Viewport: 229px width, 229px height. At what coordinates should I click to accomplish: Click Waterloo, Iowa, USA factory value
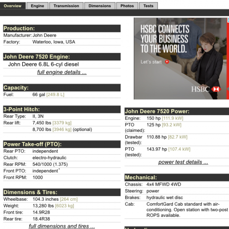[x=54, y=42]
